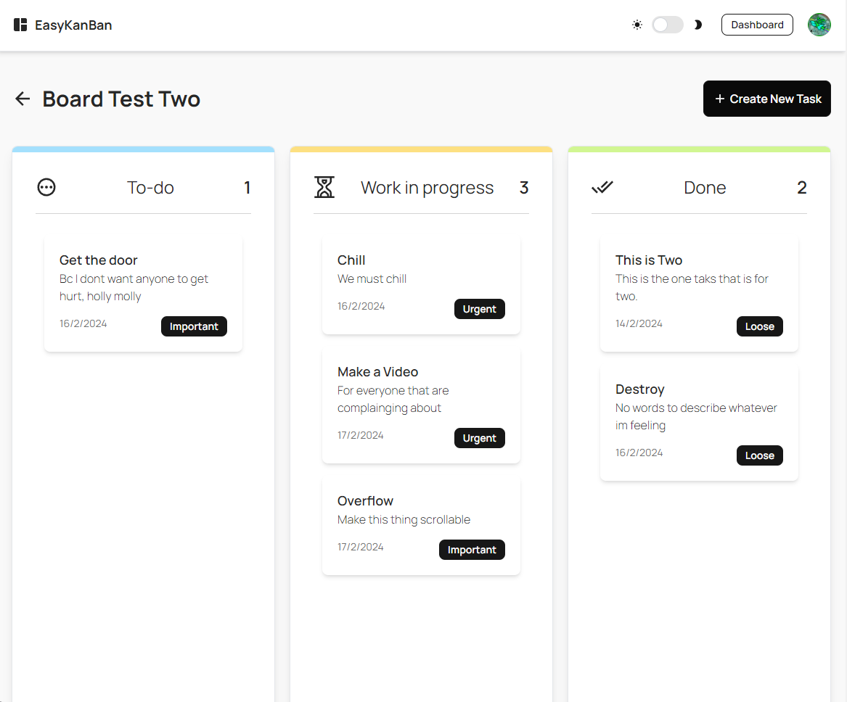Toggle the dark mode switch
The image size is (847, 702).
coord(668,25)
